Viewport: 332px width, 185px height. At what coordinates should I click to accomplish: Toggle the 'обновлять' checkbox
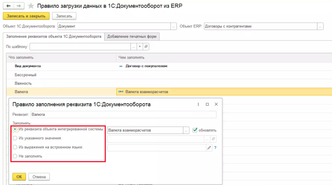pos(195,130)
